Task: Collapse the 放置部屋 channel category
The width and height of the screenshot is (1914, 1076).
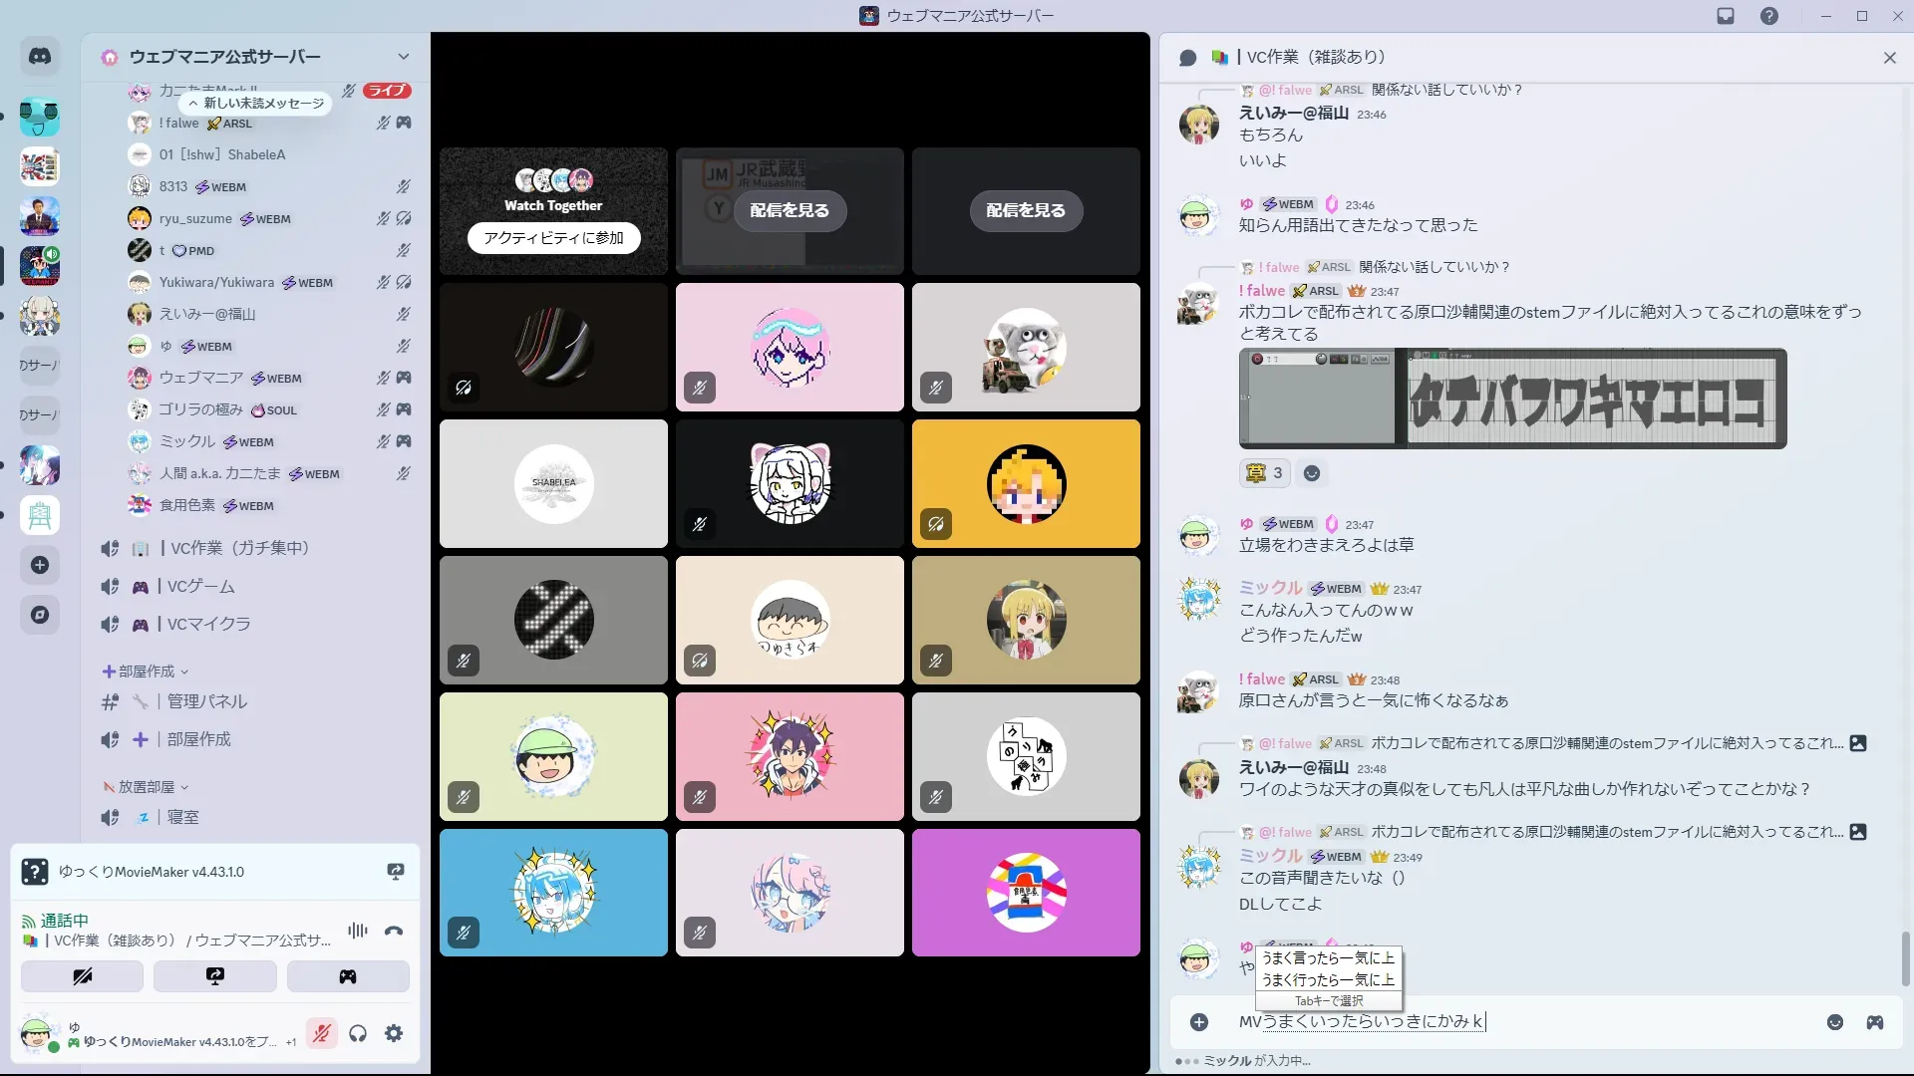Action: [146, 787]
